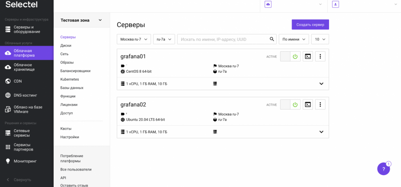Click the search magnifier icon

pyautogui.click(x=272, y=39)
